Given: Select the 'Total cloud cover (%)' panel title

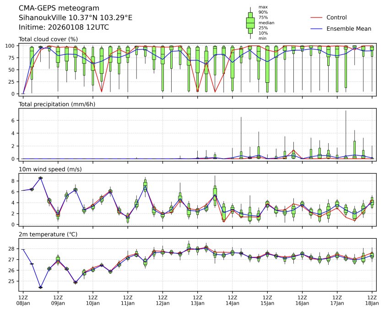Looking at the screenshot, I should point(48,39).
